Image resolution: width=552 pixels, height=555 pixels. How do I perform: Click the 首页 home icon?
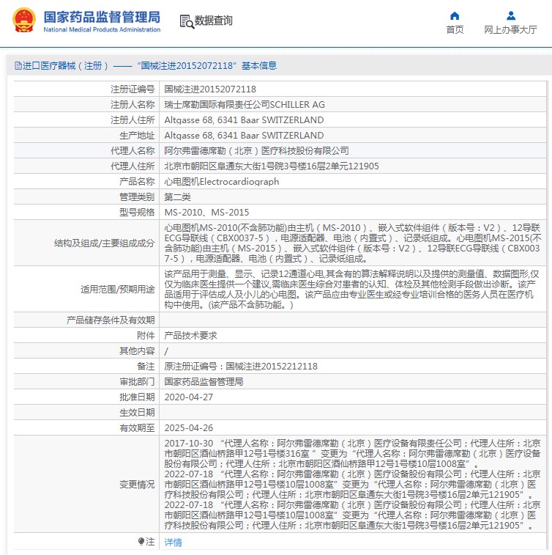point(455,15)
